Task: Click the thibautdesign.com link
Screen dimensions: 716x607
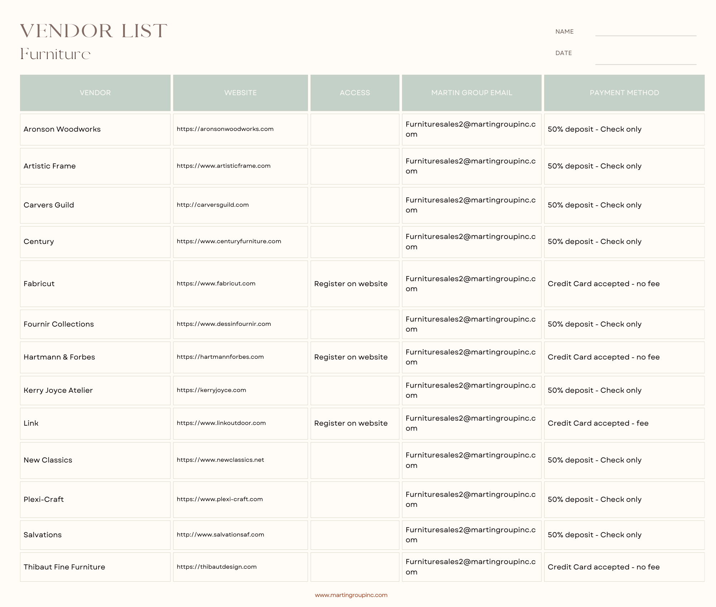Action: (217, 567)
